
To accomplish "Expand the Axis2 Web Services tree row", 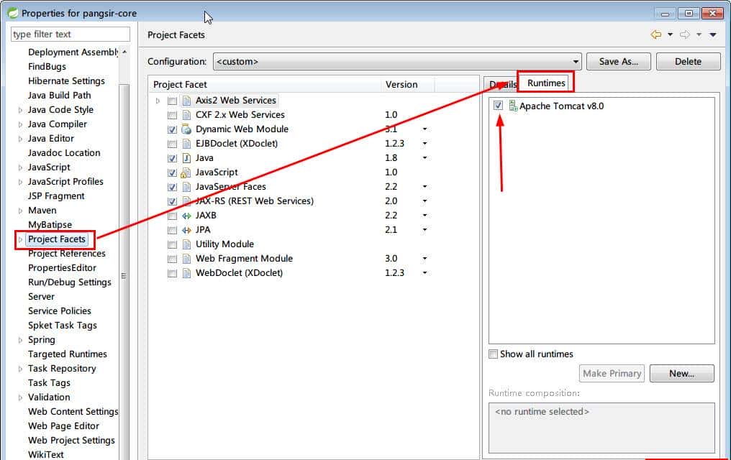I will point(158,101).
